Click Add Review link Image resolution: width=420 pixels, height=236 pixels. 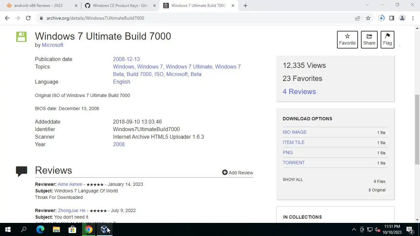[238, 173]
